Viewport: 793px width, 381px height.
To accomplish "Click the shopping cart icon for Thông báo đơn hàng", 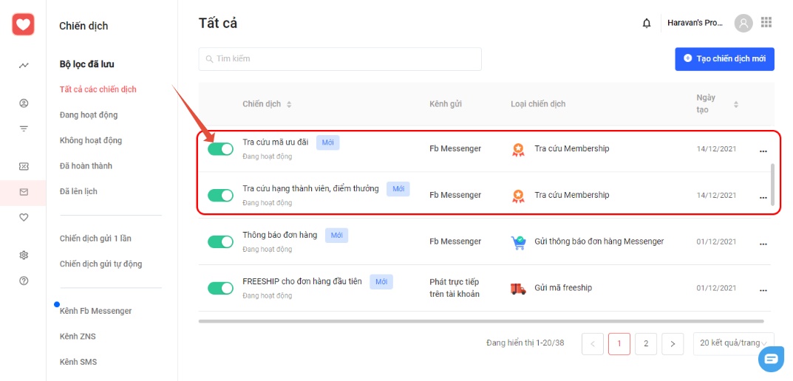I will 518,242.
